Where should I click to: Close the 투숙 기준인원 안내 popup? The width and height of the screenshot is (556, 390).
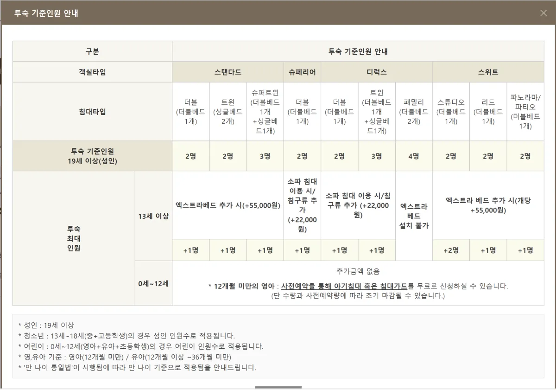click(x=543, y=13)
